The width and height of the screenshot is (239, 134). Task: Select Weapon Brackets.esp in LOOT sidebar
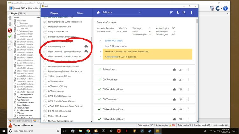click(x=58, y=32)
